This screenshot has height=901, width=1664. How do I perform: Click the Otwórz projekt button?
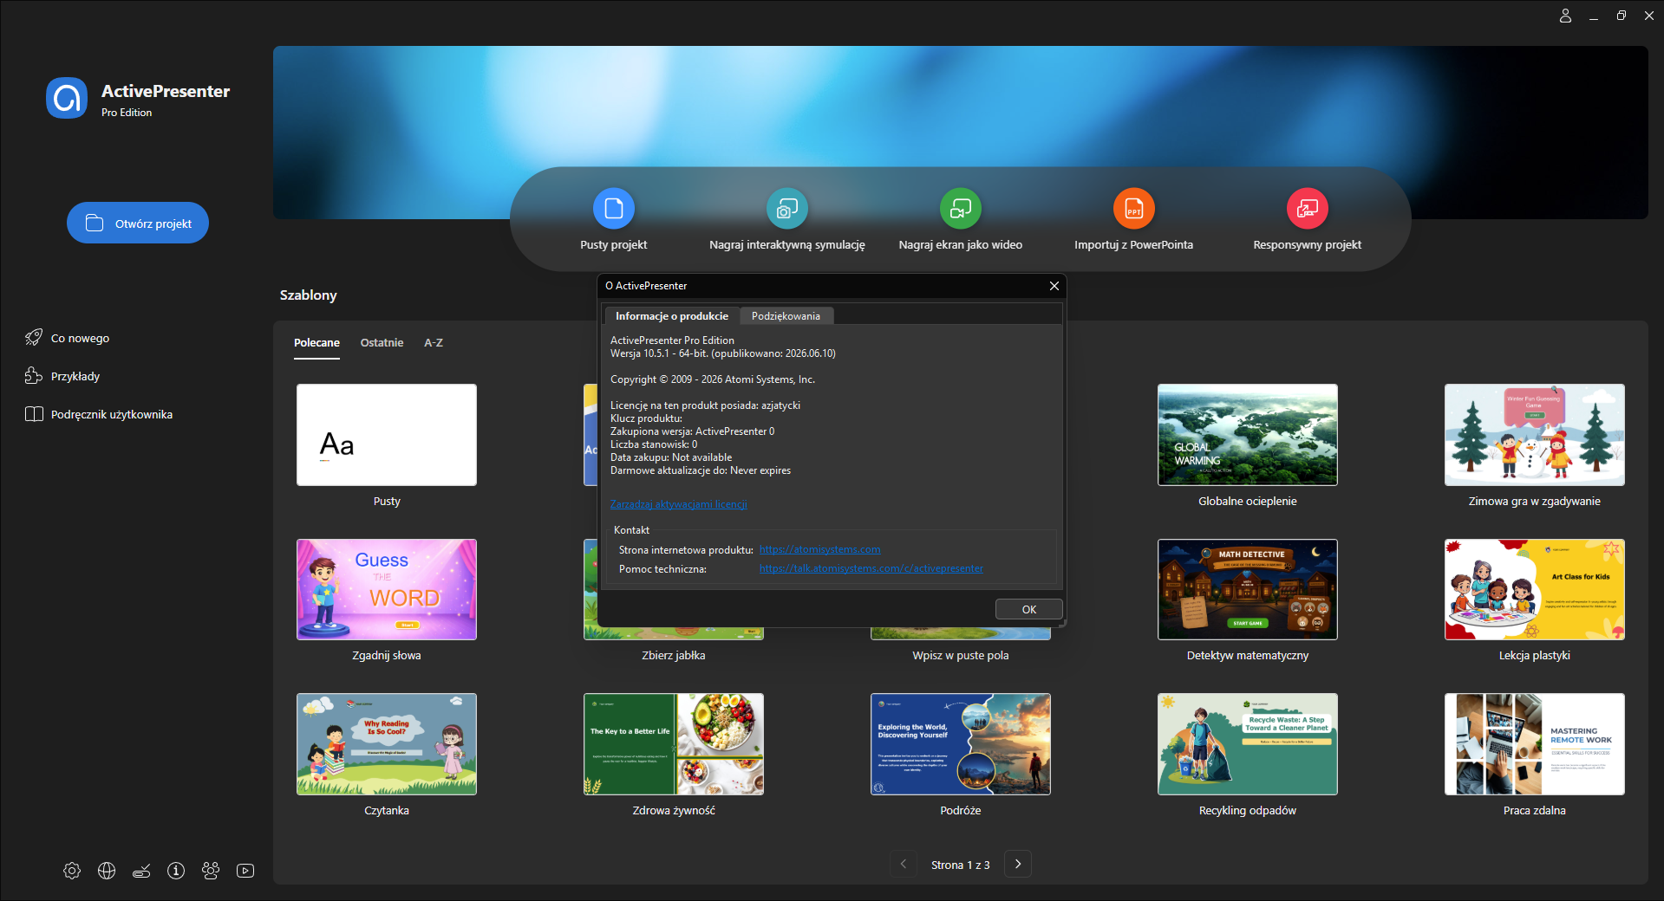[138, 224]
